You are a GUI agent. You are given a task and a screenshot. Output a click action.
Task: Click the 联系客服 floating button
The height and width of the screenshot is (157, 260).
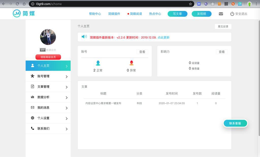[235, 123]
